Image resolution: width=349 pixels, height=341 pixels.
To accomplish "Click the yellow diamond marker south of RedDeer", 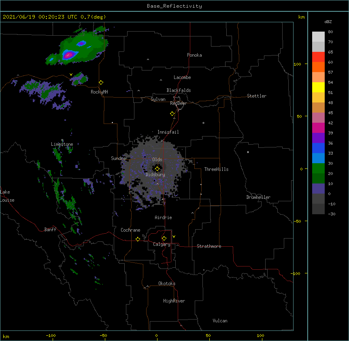I will pyautogui.click(x=172, y=114).
